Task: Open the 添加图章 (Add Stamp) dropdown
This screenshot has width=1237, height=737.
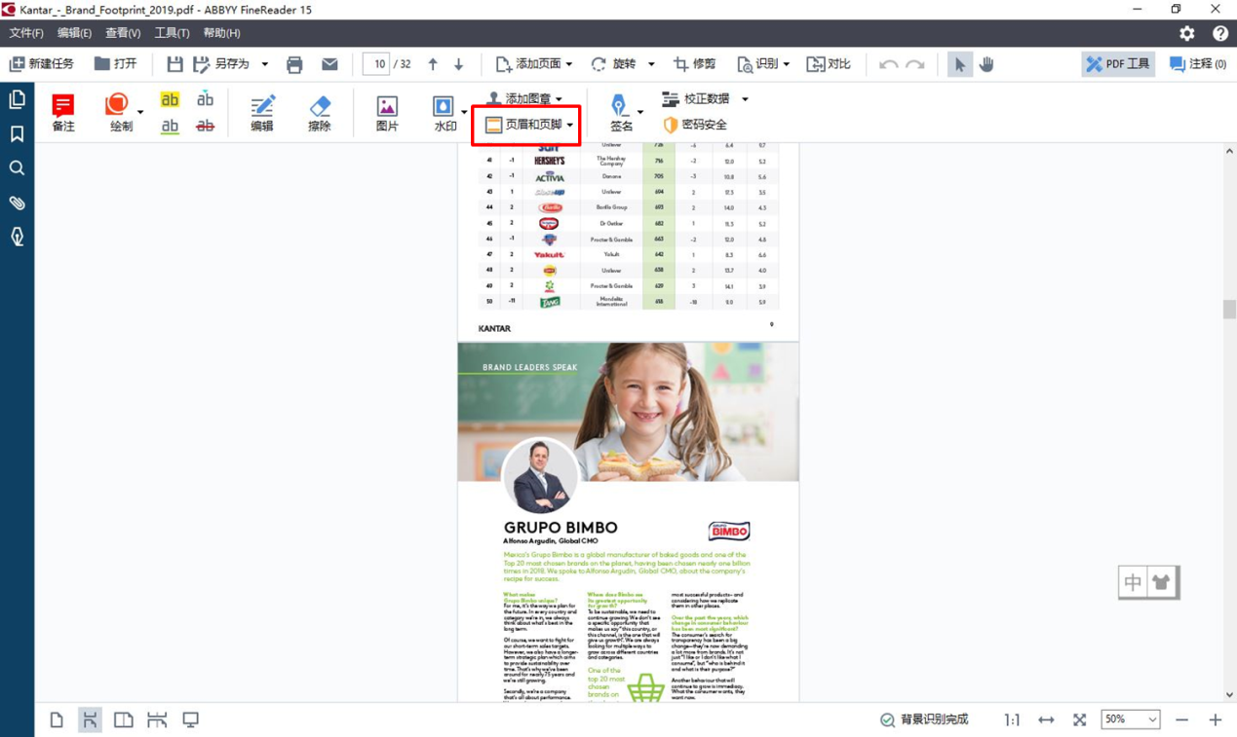Action: pyautogui.click(x=524, y=98)
